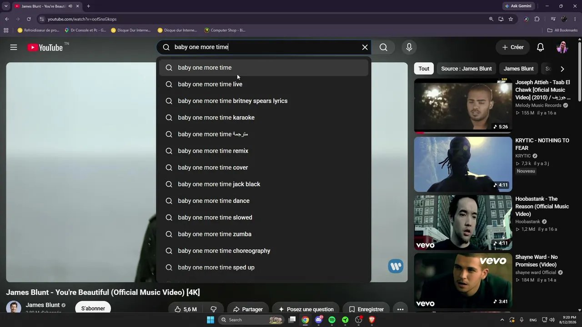
Task: Open Chrome apps grid in bookmarks bar
Action: coord(6,30)
